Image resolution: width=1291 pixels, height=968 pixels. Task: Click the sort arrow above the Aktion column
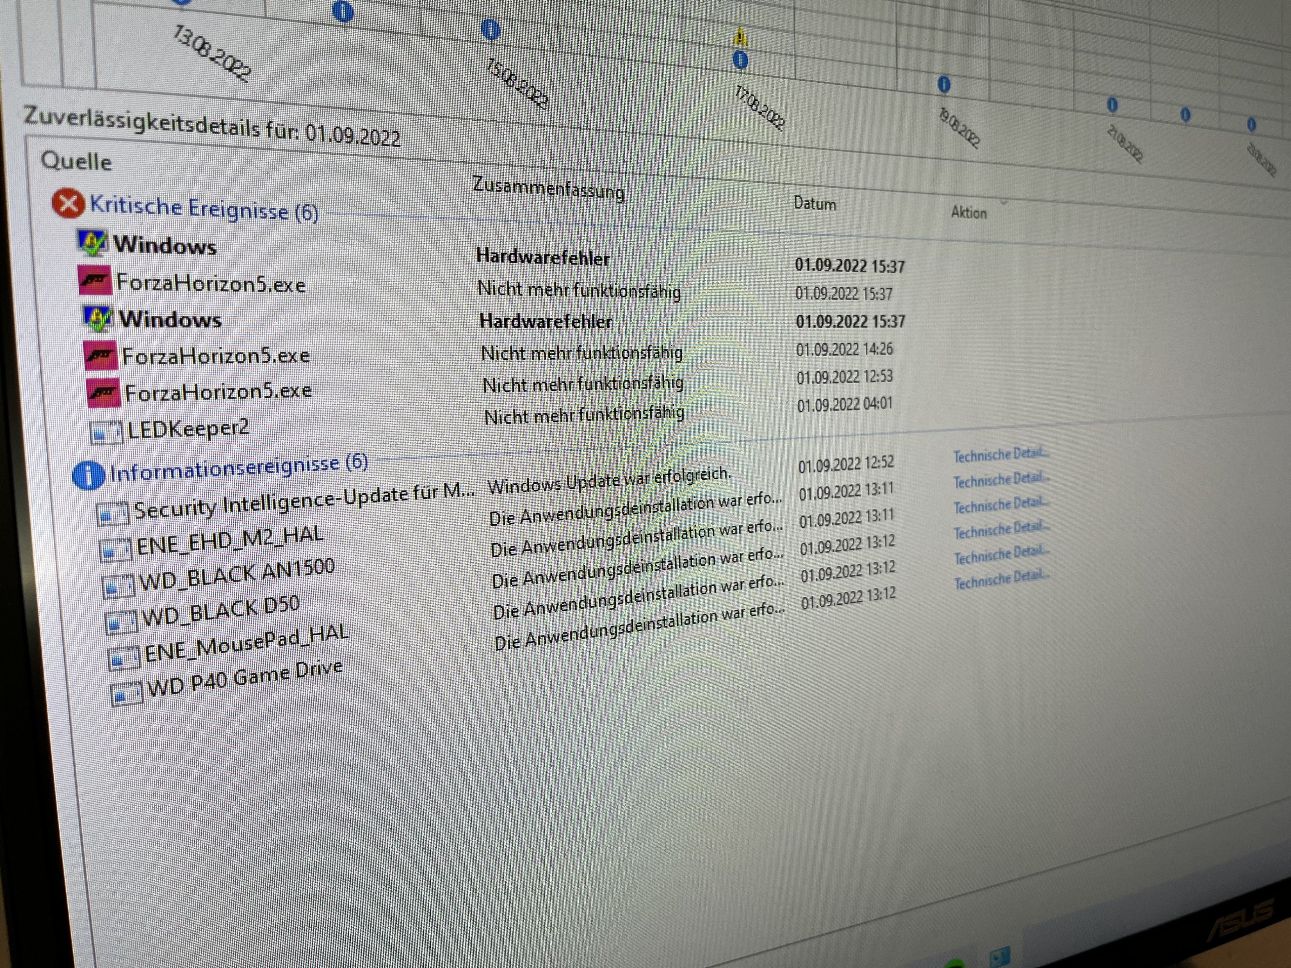pyautogui.click(x=1004, y=203)
